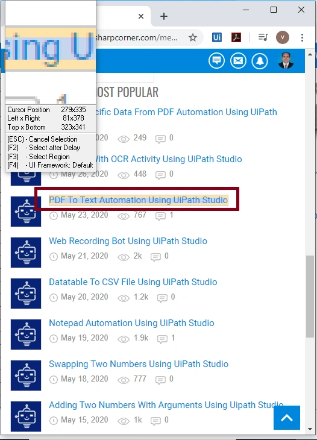Click comment icon on May 19 article
Screen dimensions: 317x440
[x=162, y=339]
